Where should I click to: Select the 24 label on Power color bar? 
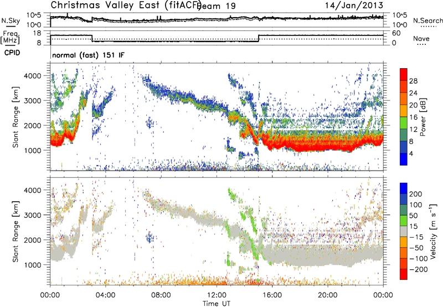pos(413,93)
